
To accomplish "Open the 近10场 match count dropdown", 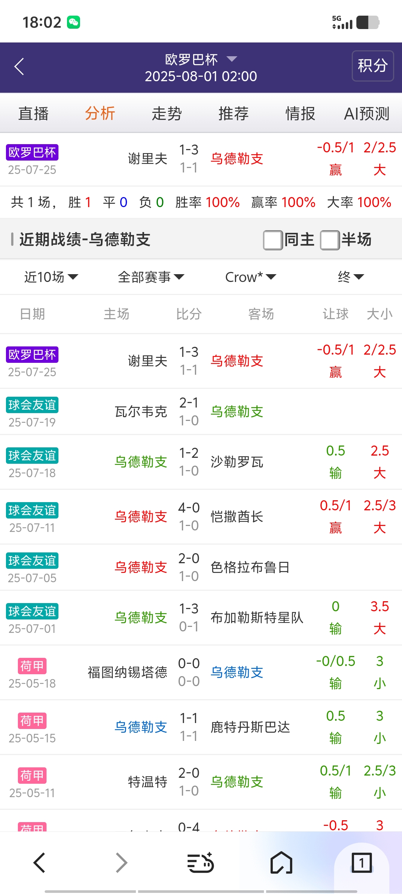I will (51, 277).
